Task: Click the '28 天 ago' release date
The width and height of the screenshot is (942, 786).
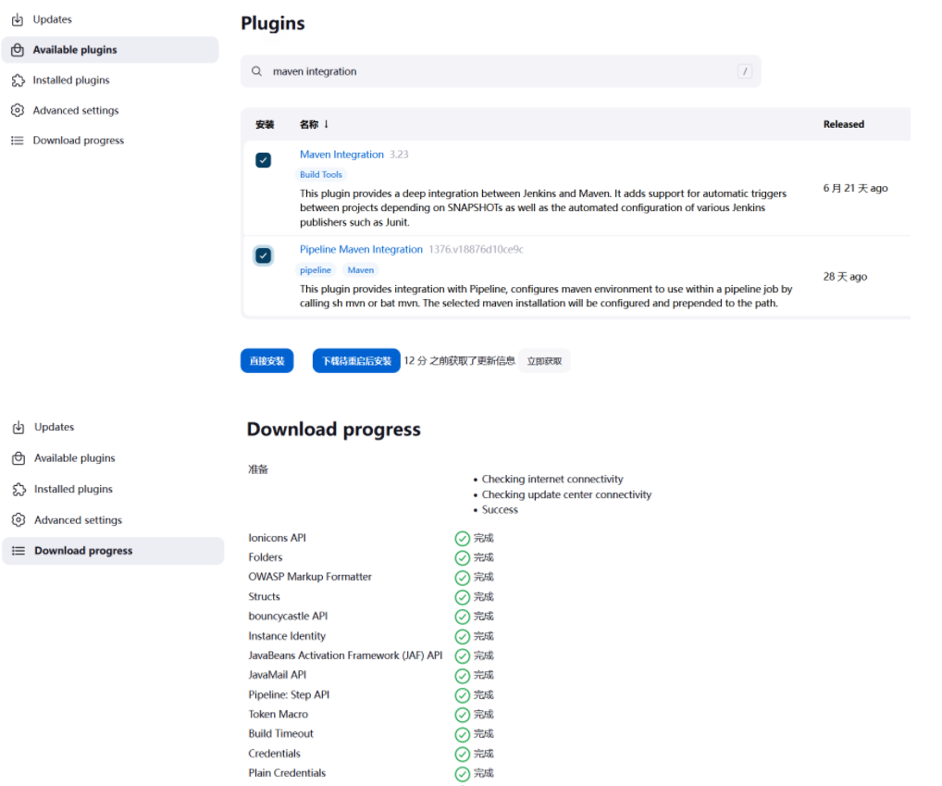Action: [x=845, y=277]
